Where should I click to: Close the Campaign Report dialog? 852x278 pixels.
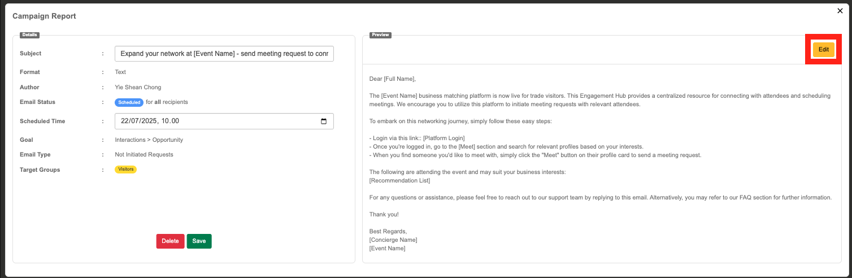tap(840, 11)
